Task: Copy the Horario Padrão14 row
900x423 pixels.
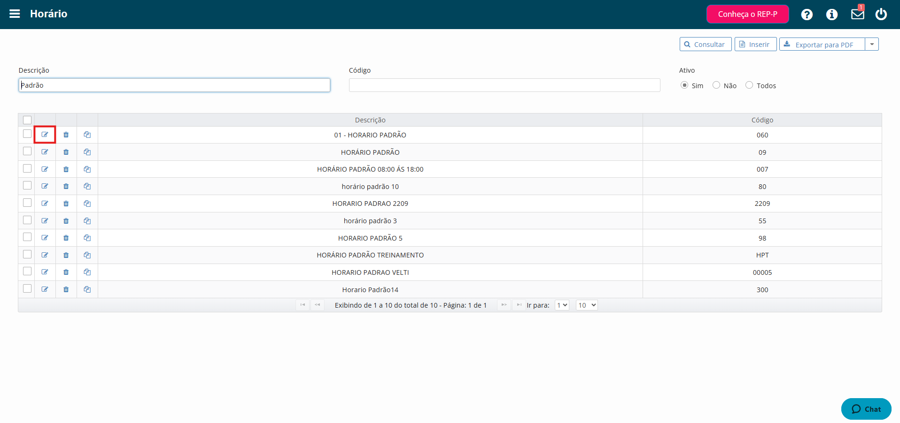Action: pyautogui.click(x=87, y=289)
